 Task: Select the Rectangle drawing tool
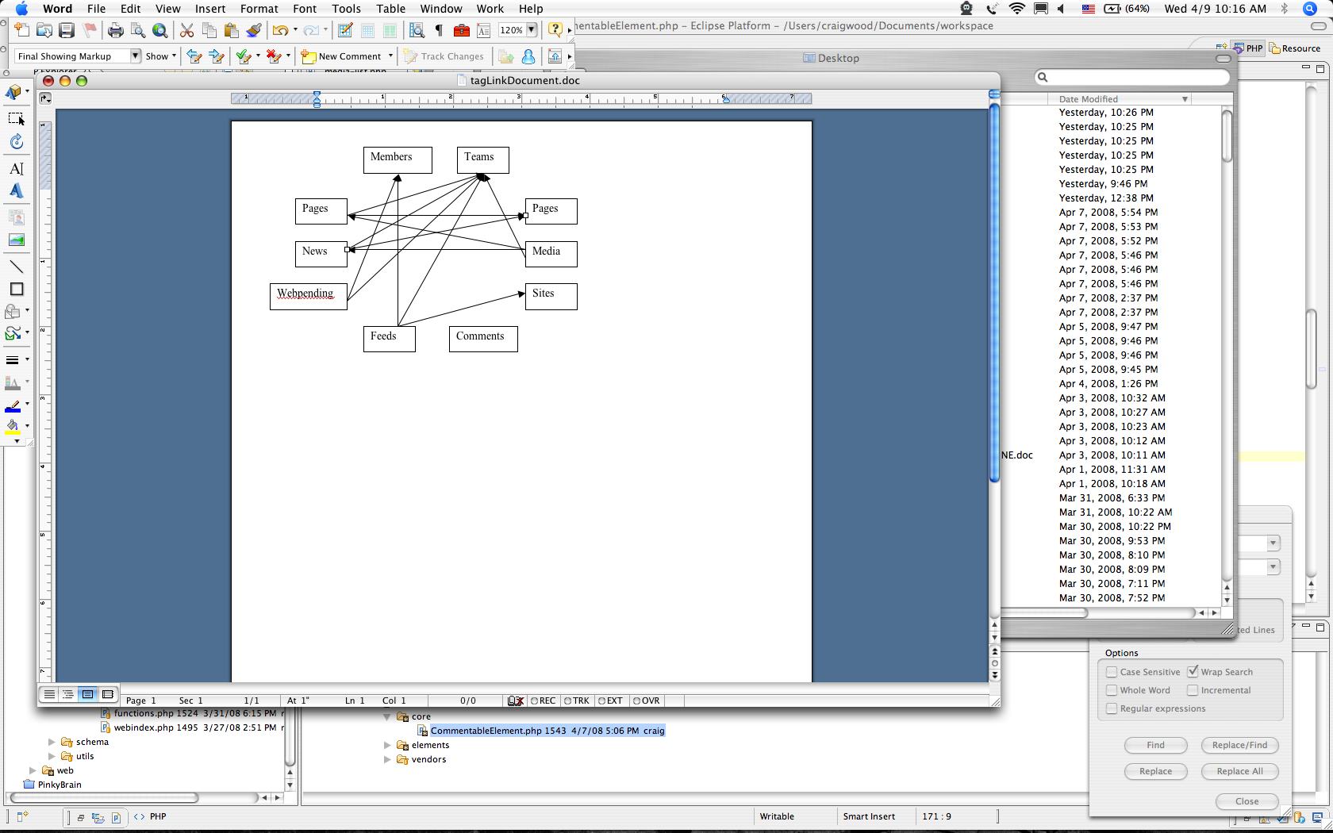pos(16,289)
